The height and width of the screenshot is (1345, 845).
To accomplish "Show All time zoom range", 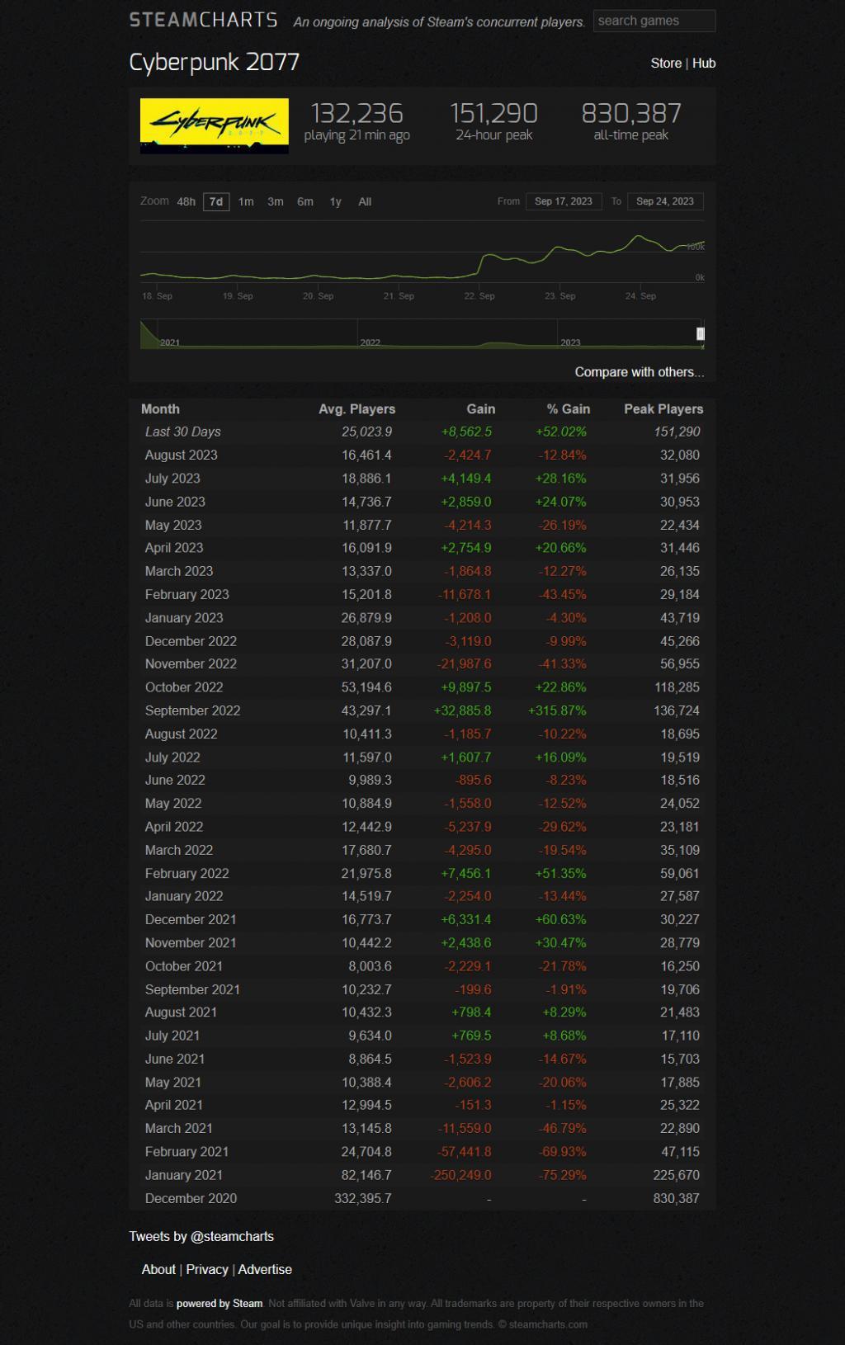I will 365,202.
